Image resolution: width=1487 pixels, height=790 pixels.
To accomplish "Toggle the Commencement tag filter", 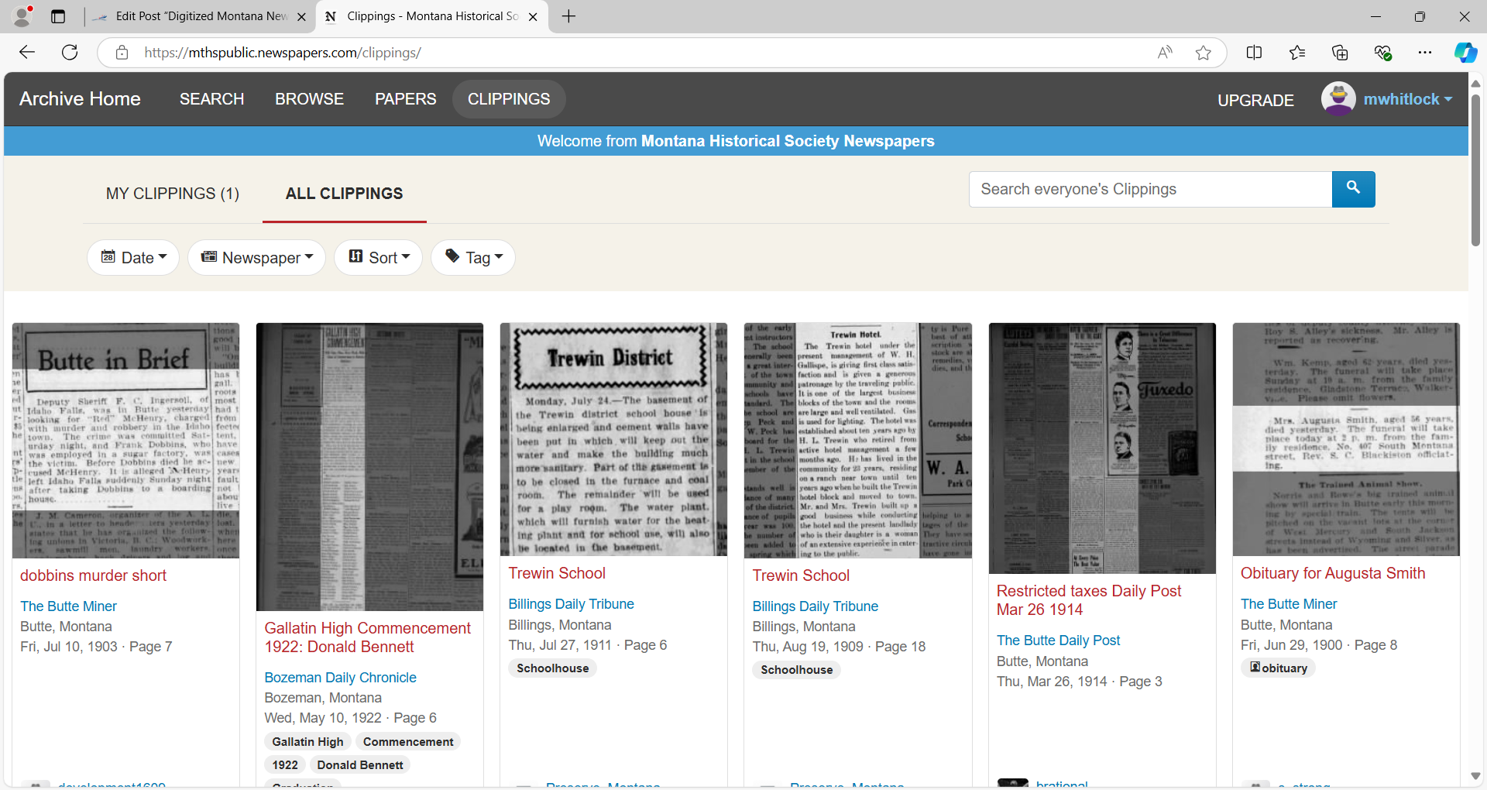I will (x=408, y=741).
